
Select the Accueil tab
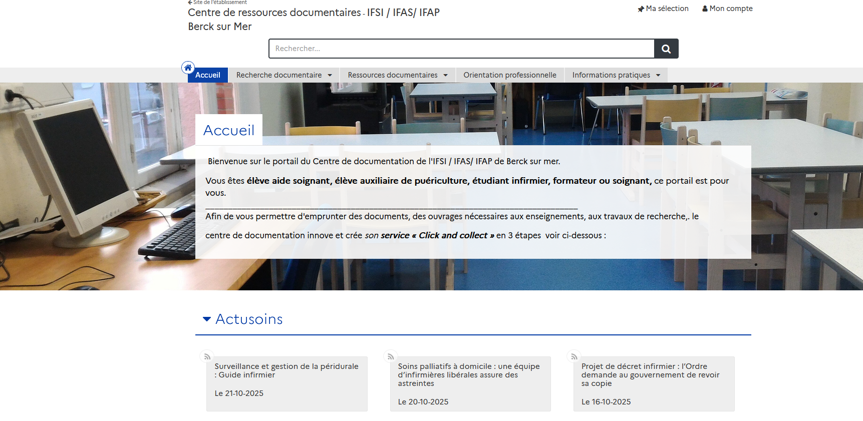tap(207, 75)
